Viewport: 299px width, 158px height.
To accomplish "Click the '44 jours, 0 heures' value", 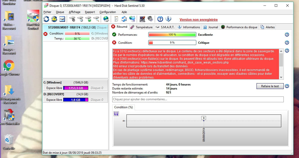I will tap(178, 84).
